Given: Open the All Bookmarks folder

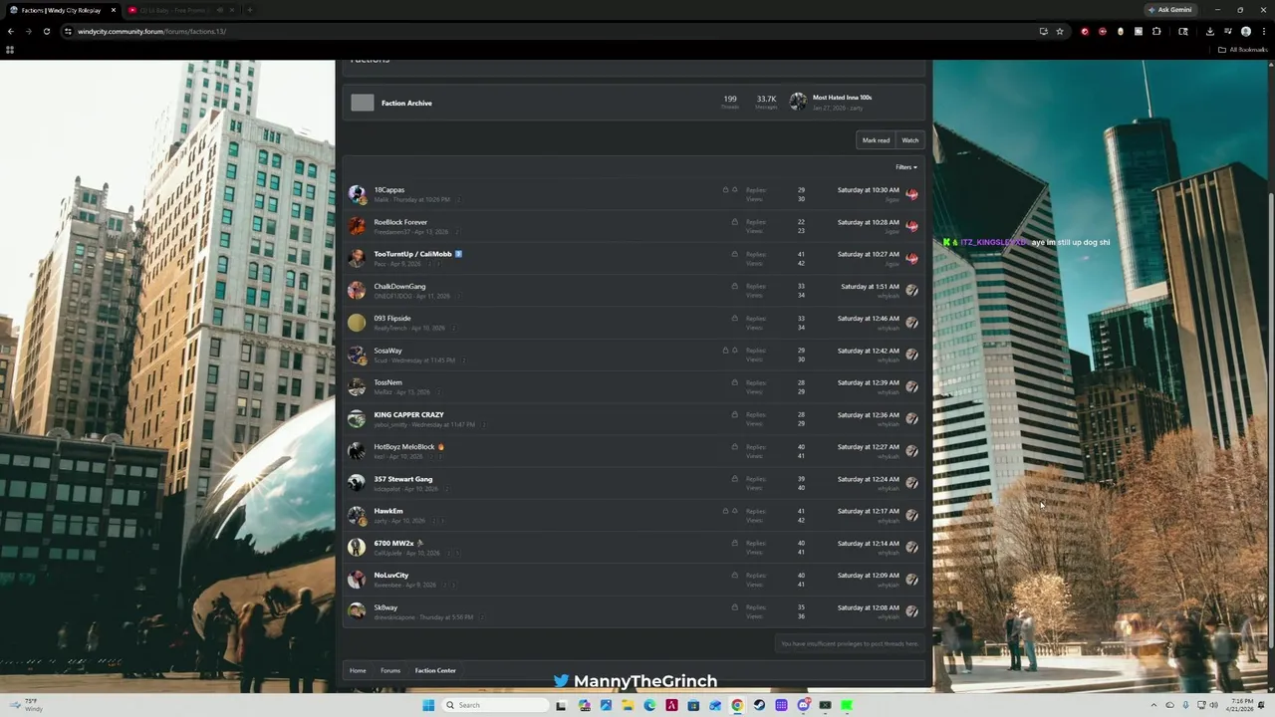Looking at the screenshot, I should tap(1243, 49).
